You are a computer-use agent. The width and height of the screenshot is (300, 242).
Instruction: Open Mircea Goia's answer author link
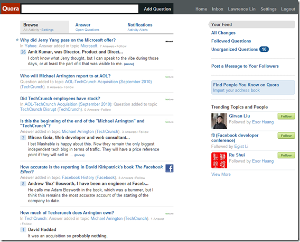tap(79, 138)
